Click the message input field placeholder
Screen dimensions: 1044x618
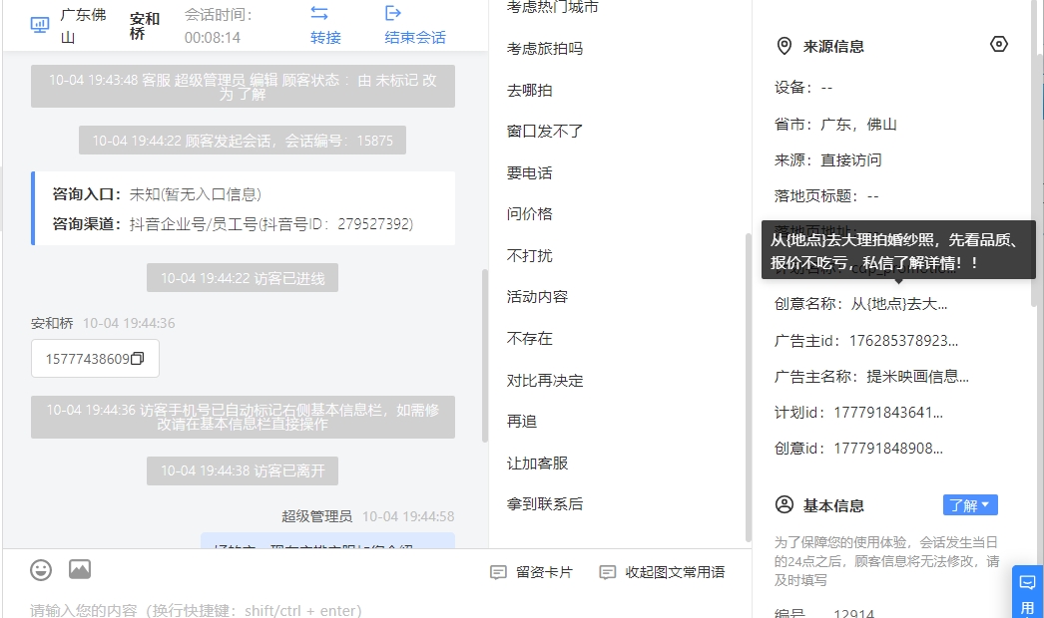coord(196,610)
